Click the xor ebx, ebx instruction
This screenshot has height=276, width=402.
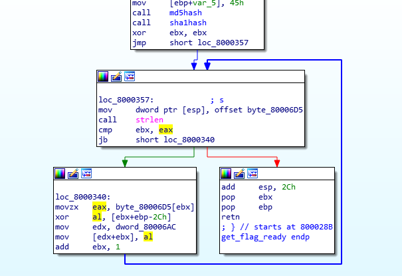[x=169, y=33]
